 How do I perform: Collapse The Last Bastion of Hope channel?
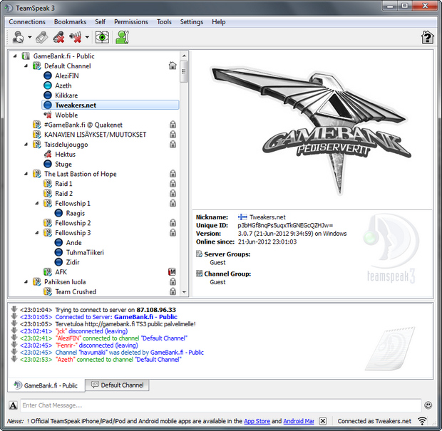click(x=26, y=174)
